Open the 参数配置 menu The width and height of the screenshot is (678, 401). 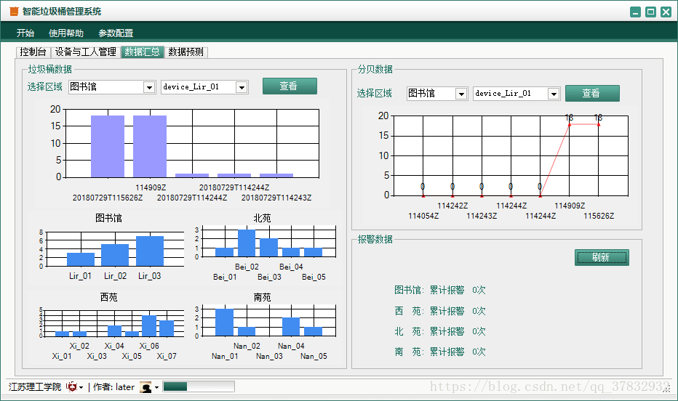pos(116,33)
